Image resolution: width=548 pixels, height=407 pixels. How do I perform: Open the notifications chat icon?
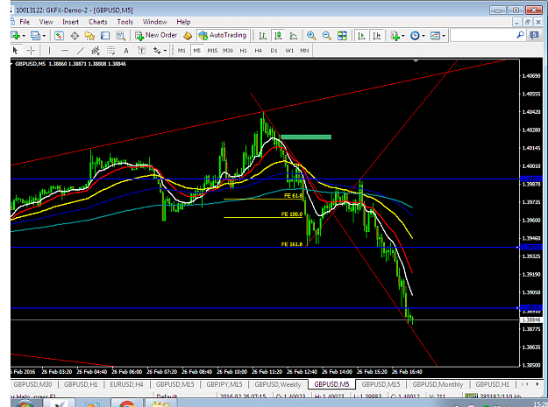534,35
